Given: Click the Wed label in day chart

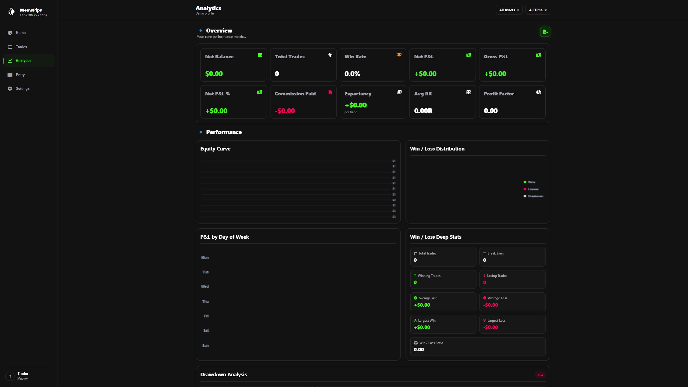Looking at the screenshot, I should click(x=205, y=286).
